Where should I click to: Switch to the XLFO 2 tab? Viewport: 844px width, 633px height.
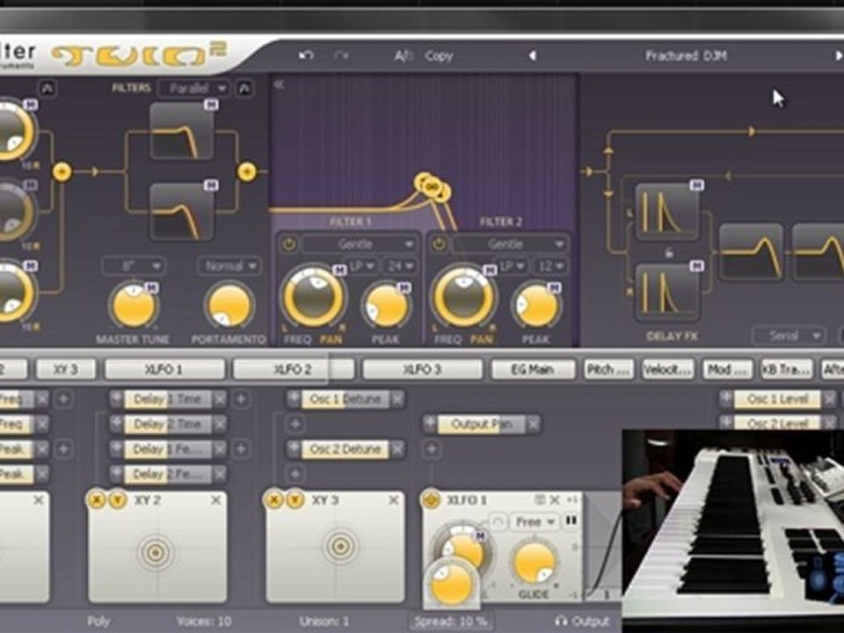point(294,369)
